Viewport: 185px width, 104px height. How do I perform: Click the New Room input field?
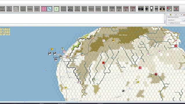tap(178, 20)
